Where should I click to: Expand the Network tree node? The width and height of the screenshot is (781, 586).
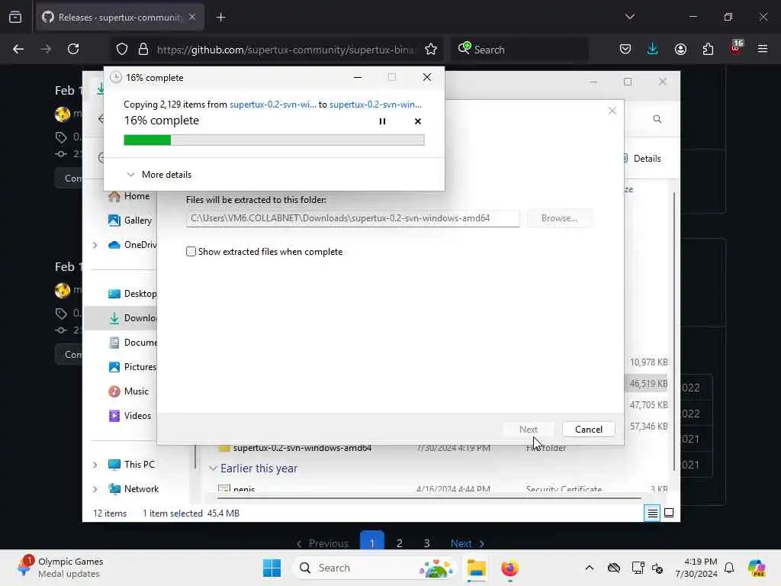pos(95,489)
